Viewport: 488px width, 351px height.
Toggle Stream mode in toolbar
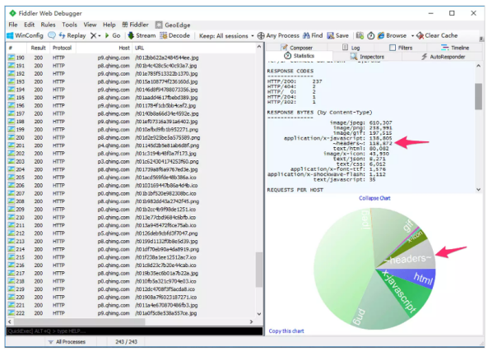pyautogui.click(x=142, y=35)
